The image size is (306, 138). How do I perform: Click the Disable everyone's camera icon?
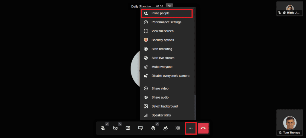point(146,76)
